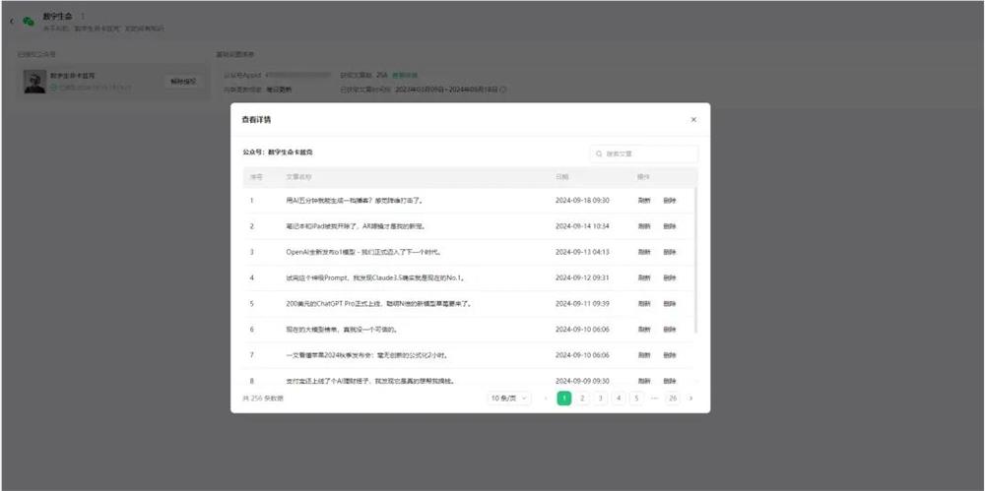This screenshot has width=985, height=491.
Task: Click the 操作 column header
Action: click(643, 177)
